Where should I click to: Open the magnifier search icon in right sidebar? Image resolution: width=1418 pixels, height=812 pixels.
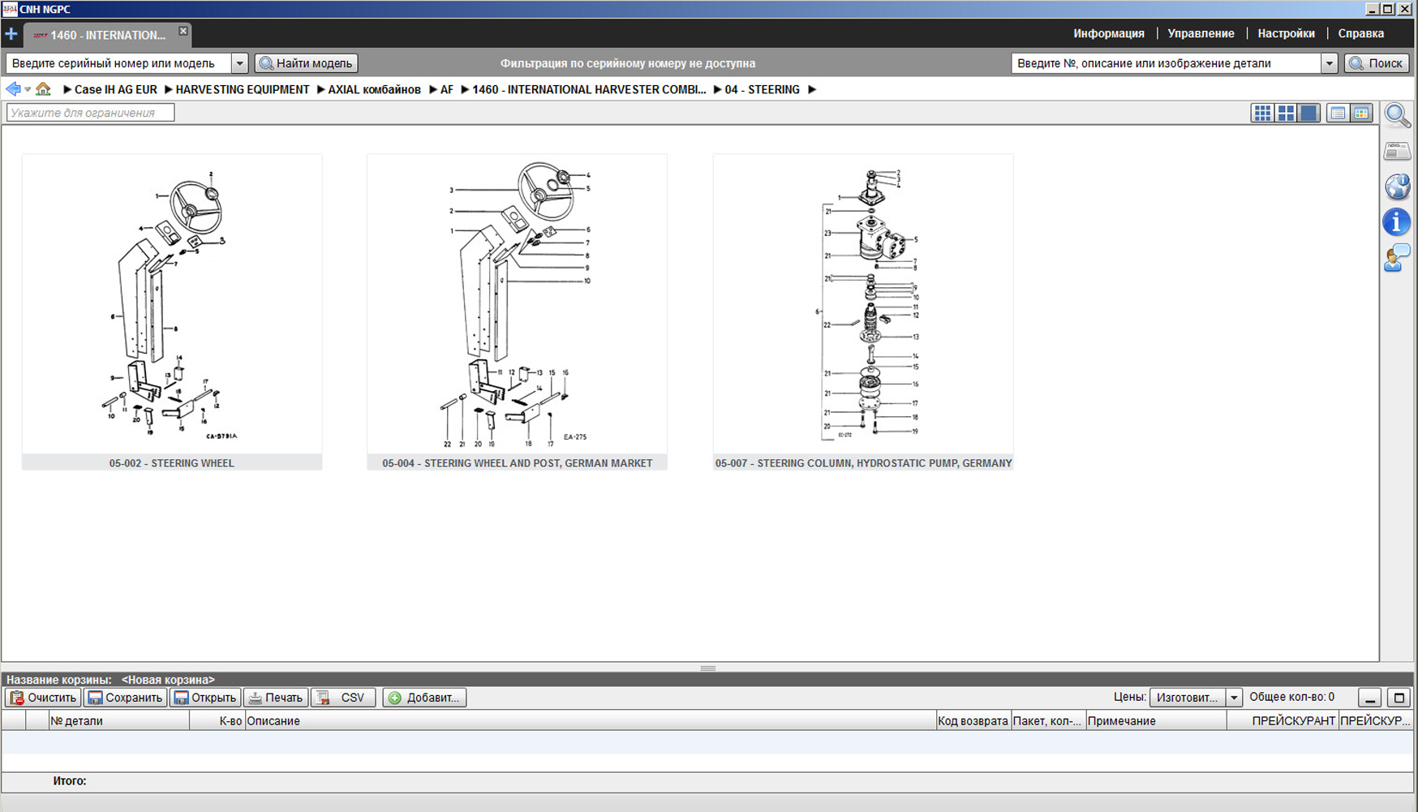(x=1397, y=115)
